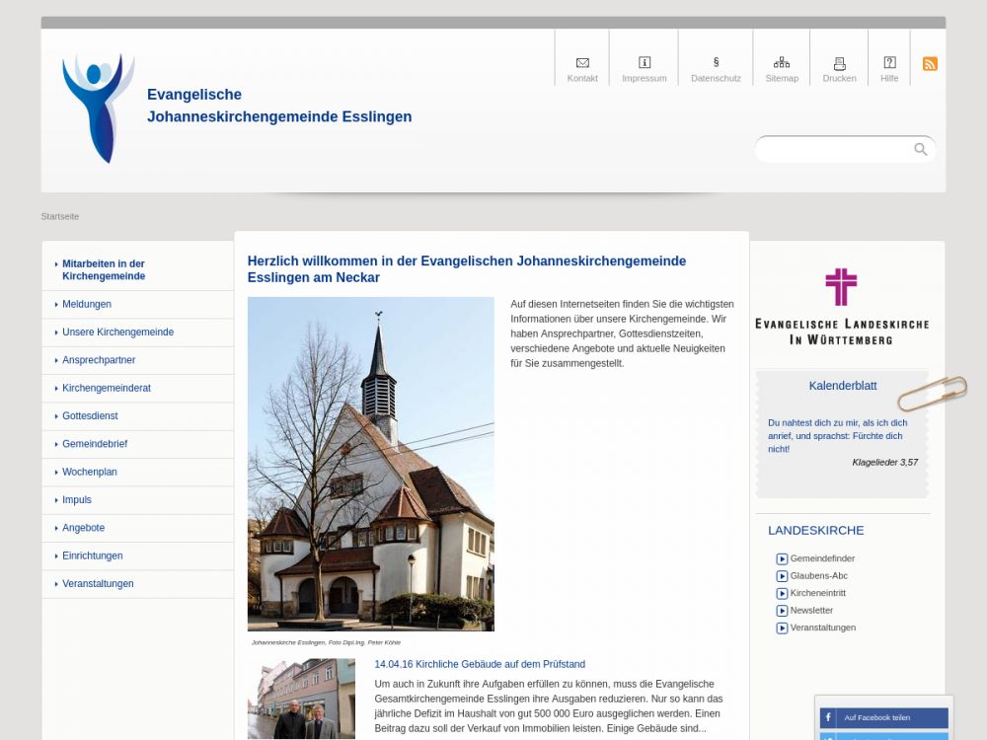Open article Kirchliche Gebäude auf dem Prüfstand

click(480, 664)
